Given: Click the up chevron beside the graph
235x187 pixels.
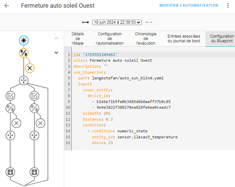Looking at the screenshot, I should (x=56, y=38).
